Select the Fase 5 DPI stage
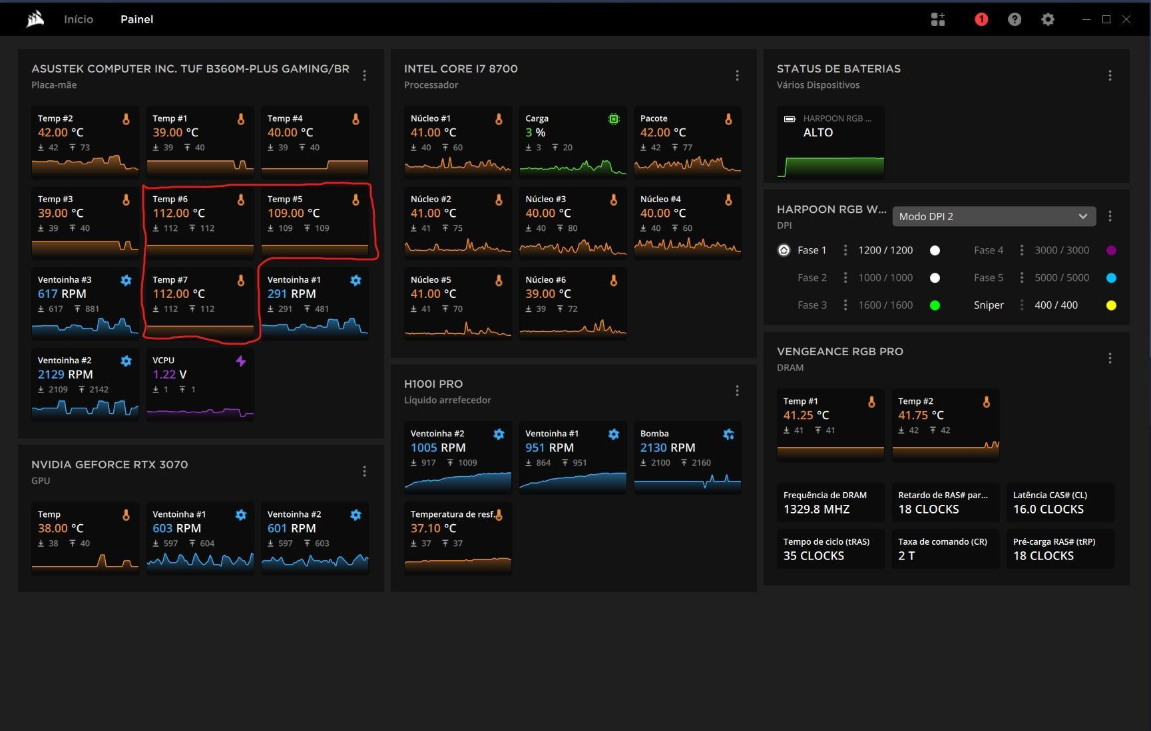 coord(989,277)
